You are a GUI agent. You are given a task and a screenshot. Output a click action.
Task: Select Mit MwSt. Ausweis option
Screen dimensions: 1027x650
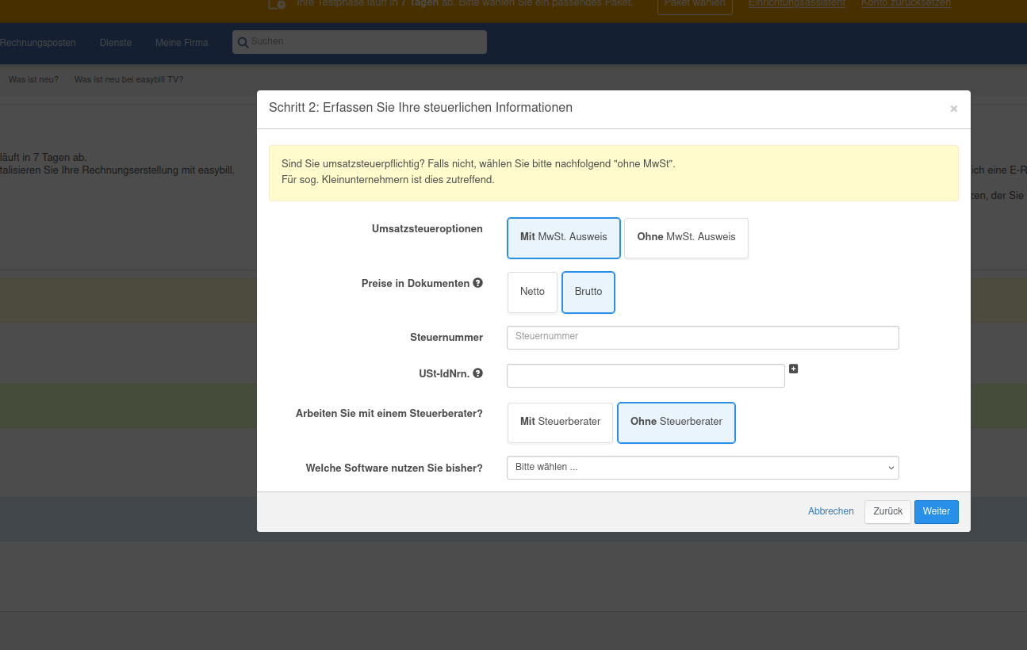pyautogui.click(x=564, y=238)
